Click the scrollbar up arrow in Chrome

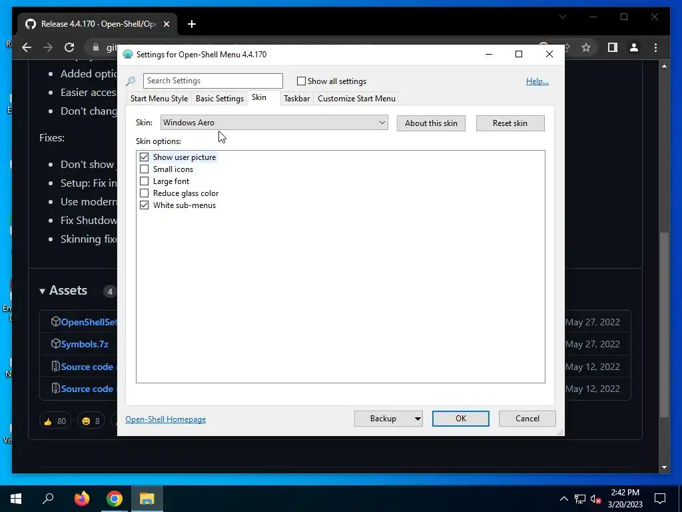coord(664,66)
